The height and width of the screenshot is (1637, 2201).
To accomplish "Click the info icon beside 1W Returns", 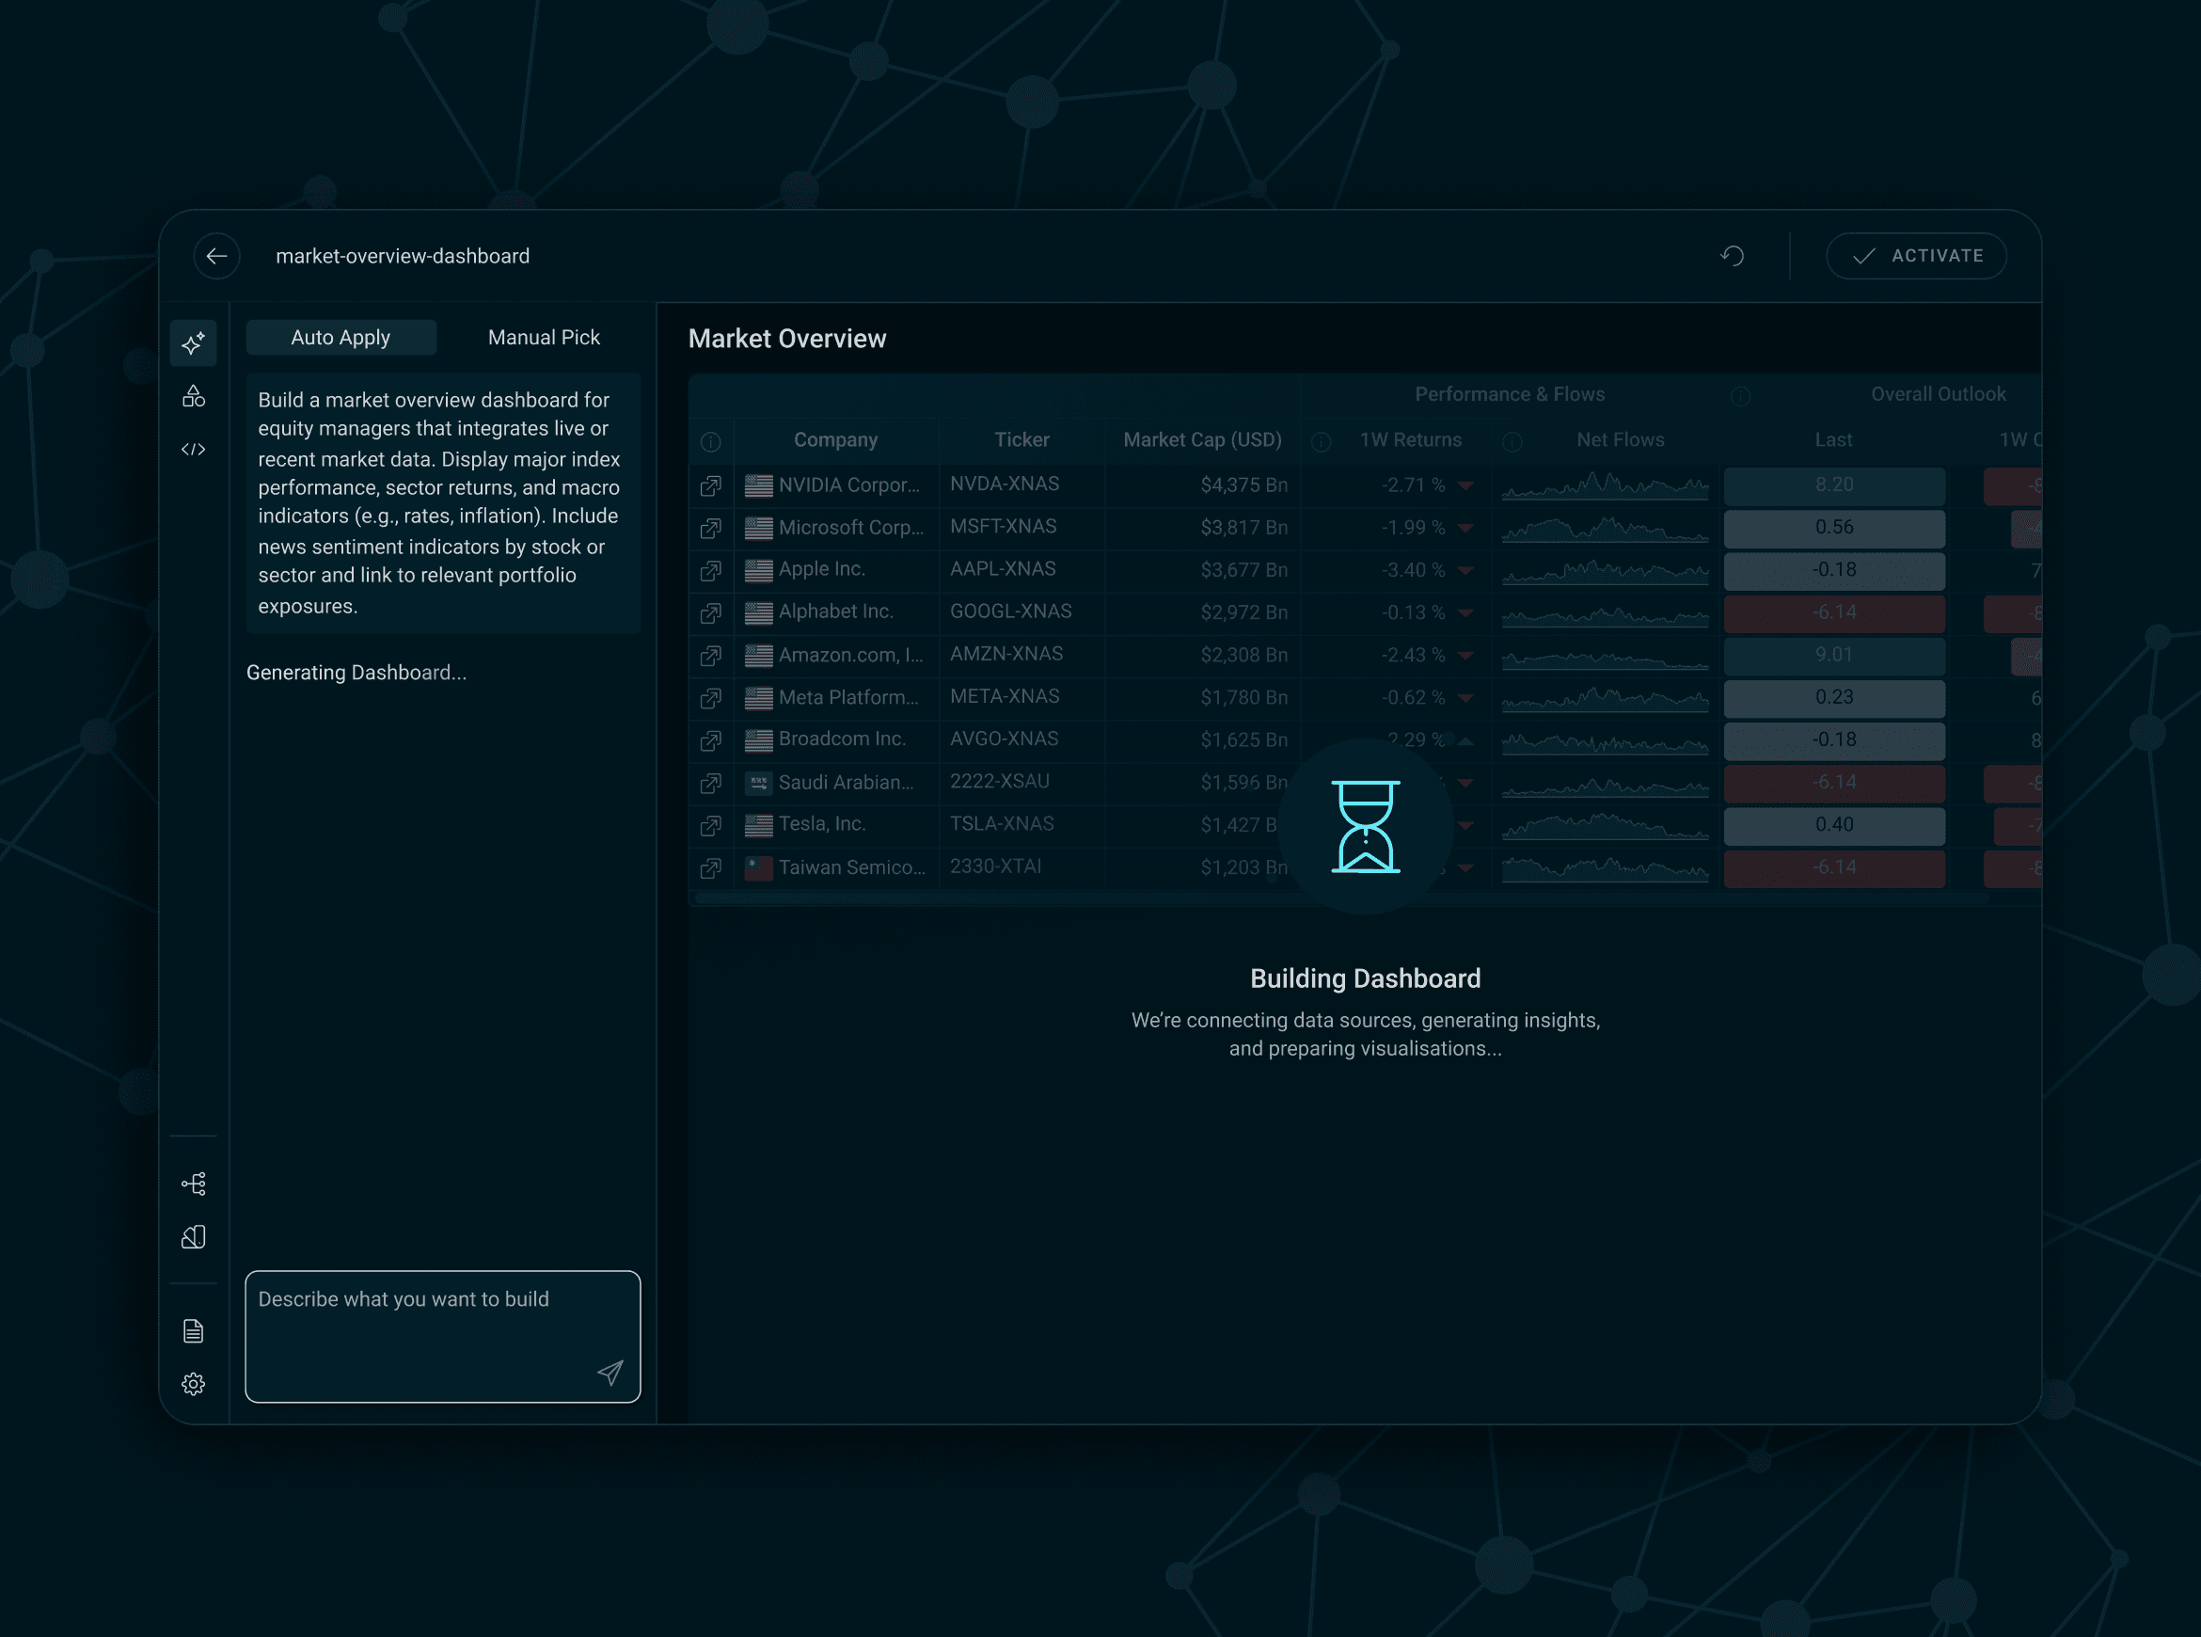I will 1321,442.
